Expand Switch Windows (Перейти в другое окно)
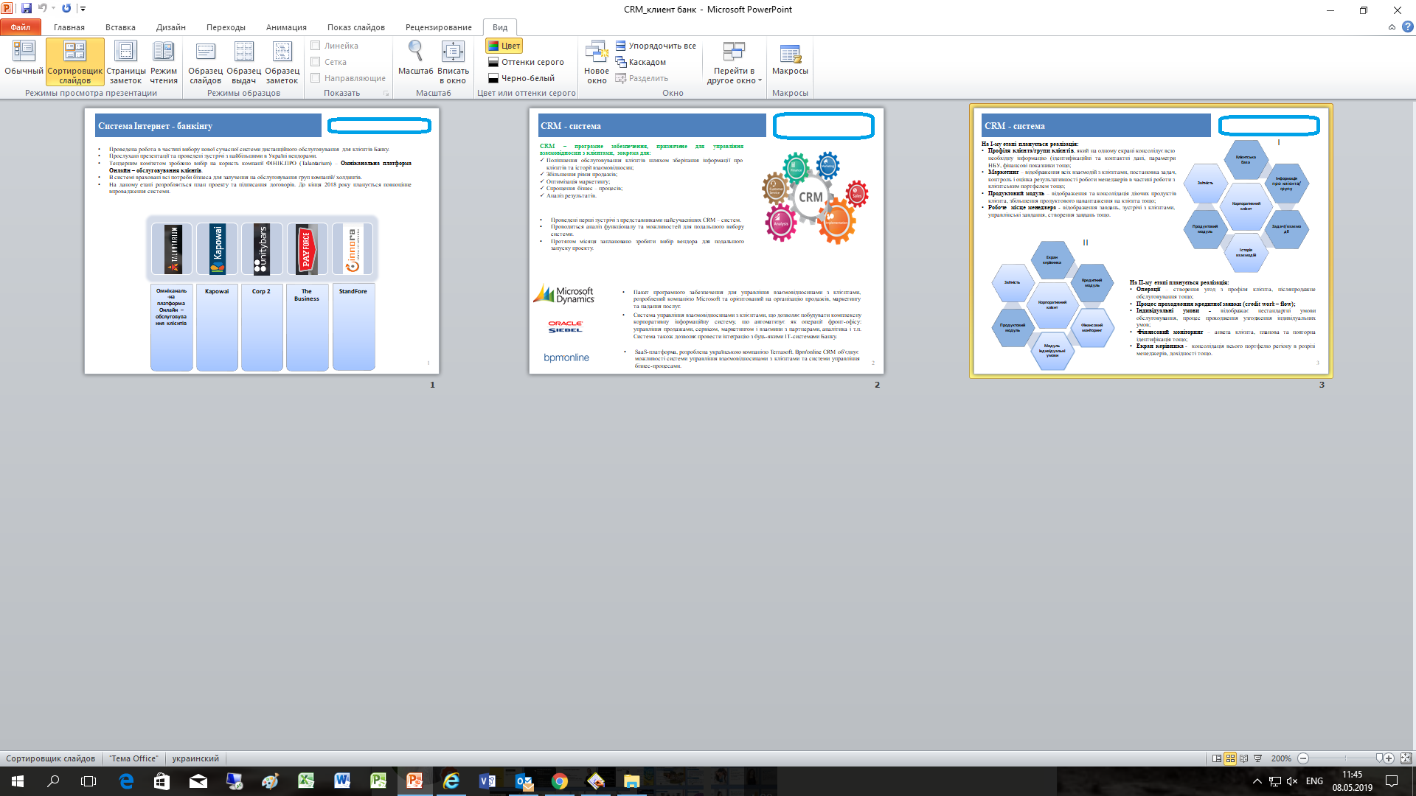 click(x=733, y=62)
